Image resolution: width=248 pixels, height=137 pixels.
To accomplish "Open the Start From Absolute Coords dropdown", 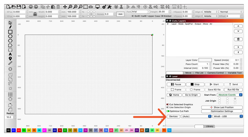I will click(x=230, y=95).
